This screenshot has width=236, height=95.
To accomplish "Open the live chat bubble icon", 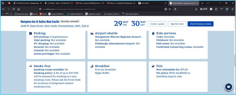I will click(x=228, y=87).
